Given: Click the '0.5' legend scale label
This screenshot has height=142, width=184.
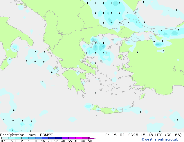Looking at the screenshot, I should pos(10,141).
